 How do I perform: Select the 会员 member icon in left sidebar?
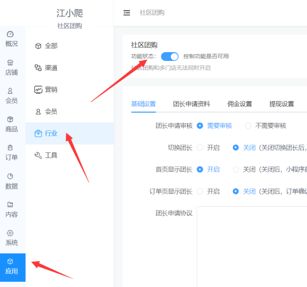(10, 91)
